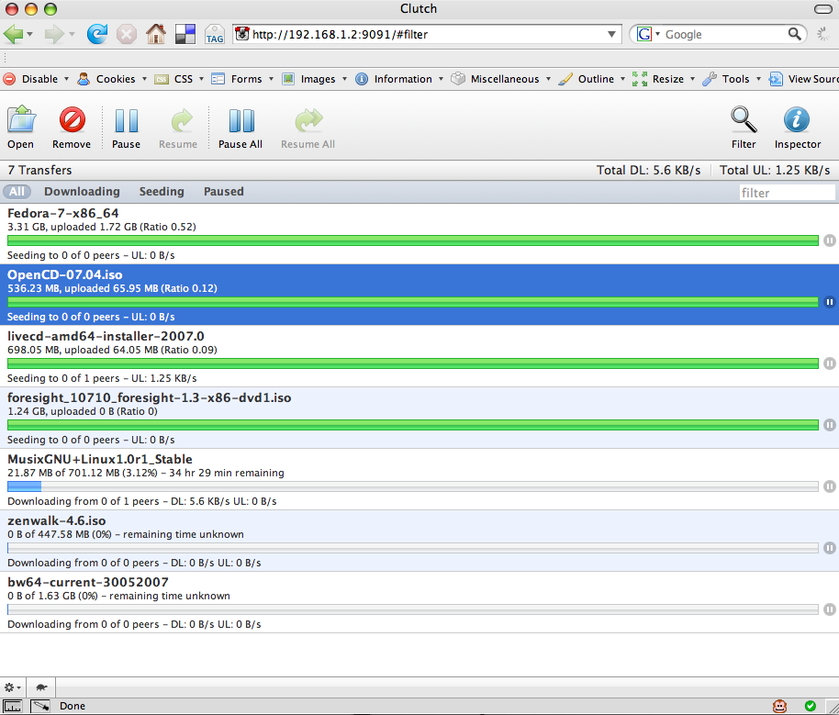
Task: Click the window toolbar toggle pill
Action: (822, 9)
